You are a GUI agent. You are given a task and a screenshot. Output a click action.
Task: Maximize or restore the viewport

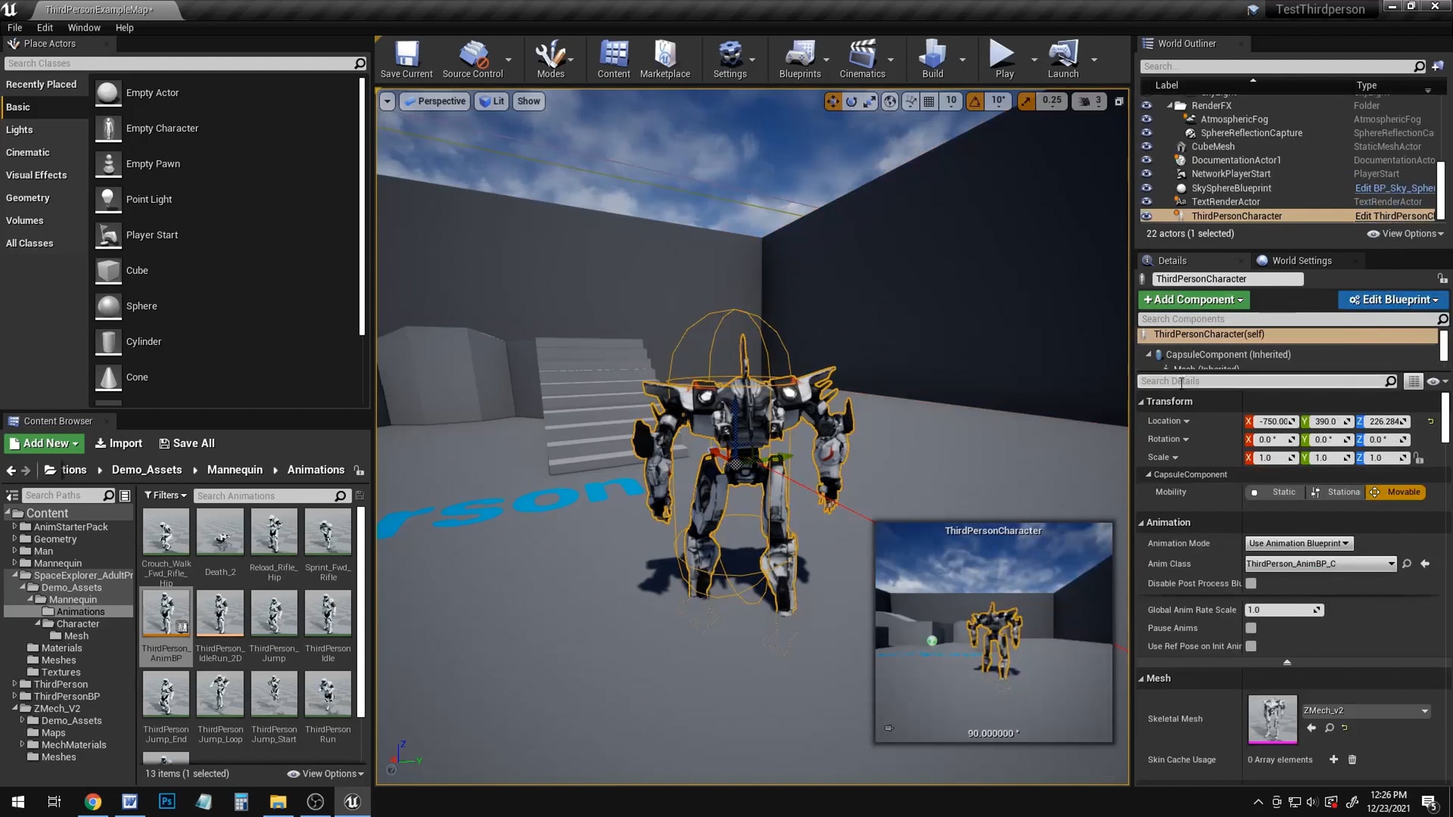coord(1119,102)
